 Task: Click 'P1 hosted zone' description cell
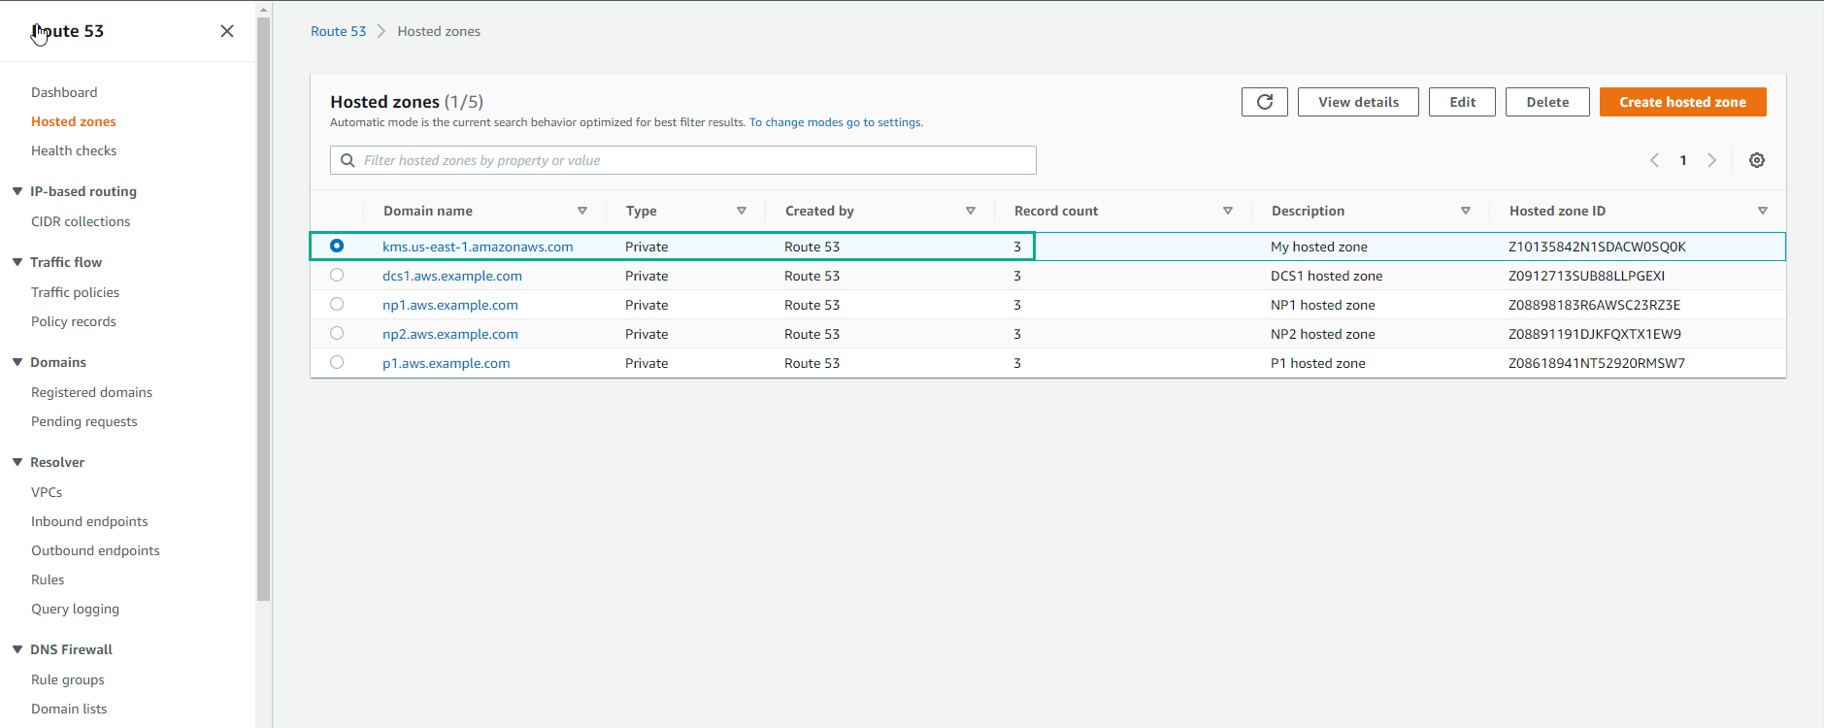point(1318,363)
